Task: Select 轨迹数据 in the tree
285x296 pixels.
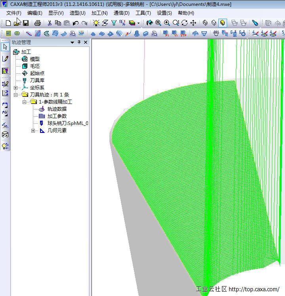Action: click(x=57, y=109)
